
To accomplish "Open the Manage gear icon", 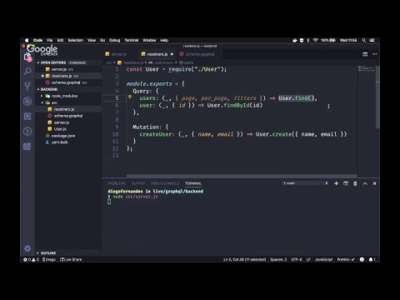I will 27,248.
